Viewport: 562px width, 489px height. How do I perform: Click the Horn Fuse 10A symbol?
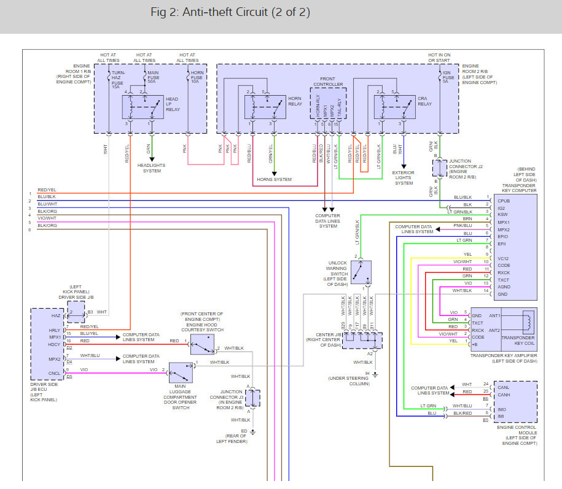188,75
